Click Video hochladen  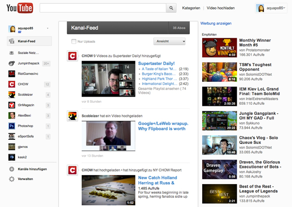tap(221, 8)
